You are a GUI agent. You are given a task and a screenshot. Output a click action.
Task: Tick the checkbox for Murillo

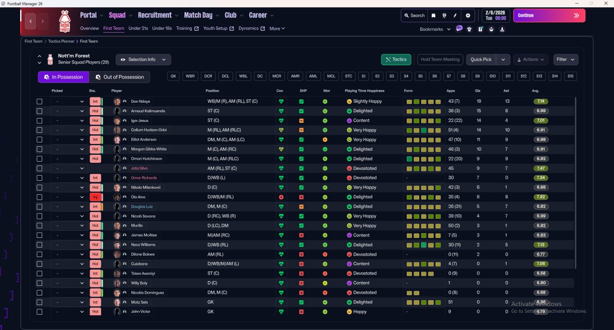(39, 226)
